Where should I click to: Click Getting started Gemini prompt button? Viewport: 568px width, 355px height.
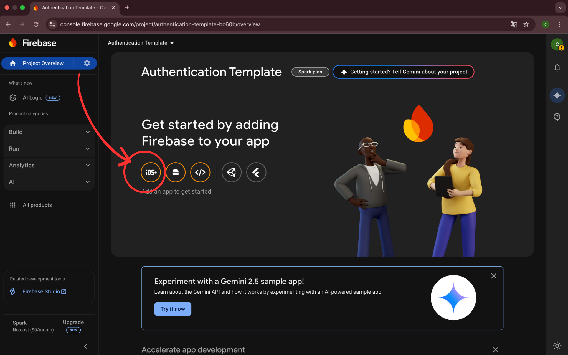pos(403,72)
